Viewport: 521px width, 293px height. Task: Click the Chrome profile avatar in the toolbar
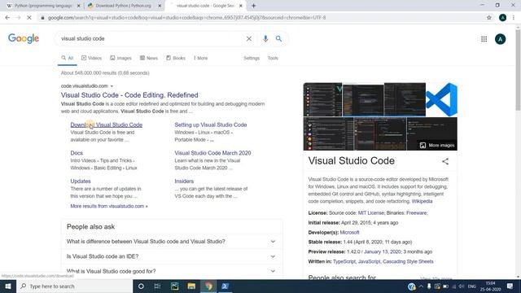(x=502, y=18)
